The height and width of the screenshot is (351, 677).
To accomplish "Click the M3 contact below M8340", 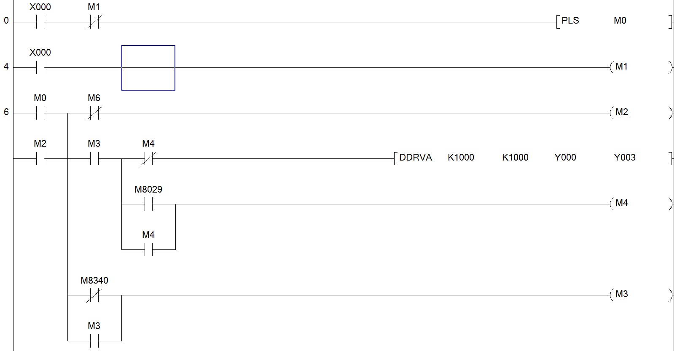I will (94, 340).
